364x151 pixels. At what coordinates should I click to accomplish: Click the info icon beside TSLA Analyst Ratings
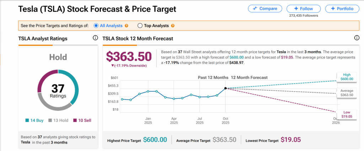pyautogui.click(x=95, y=38)
